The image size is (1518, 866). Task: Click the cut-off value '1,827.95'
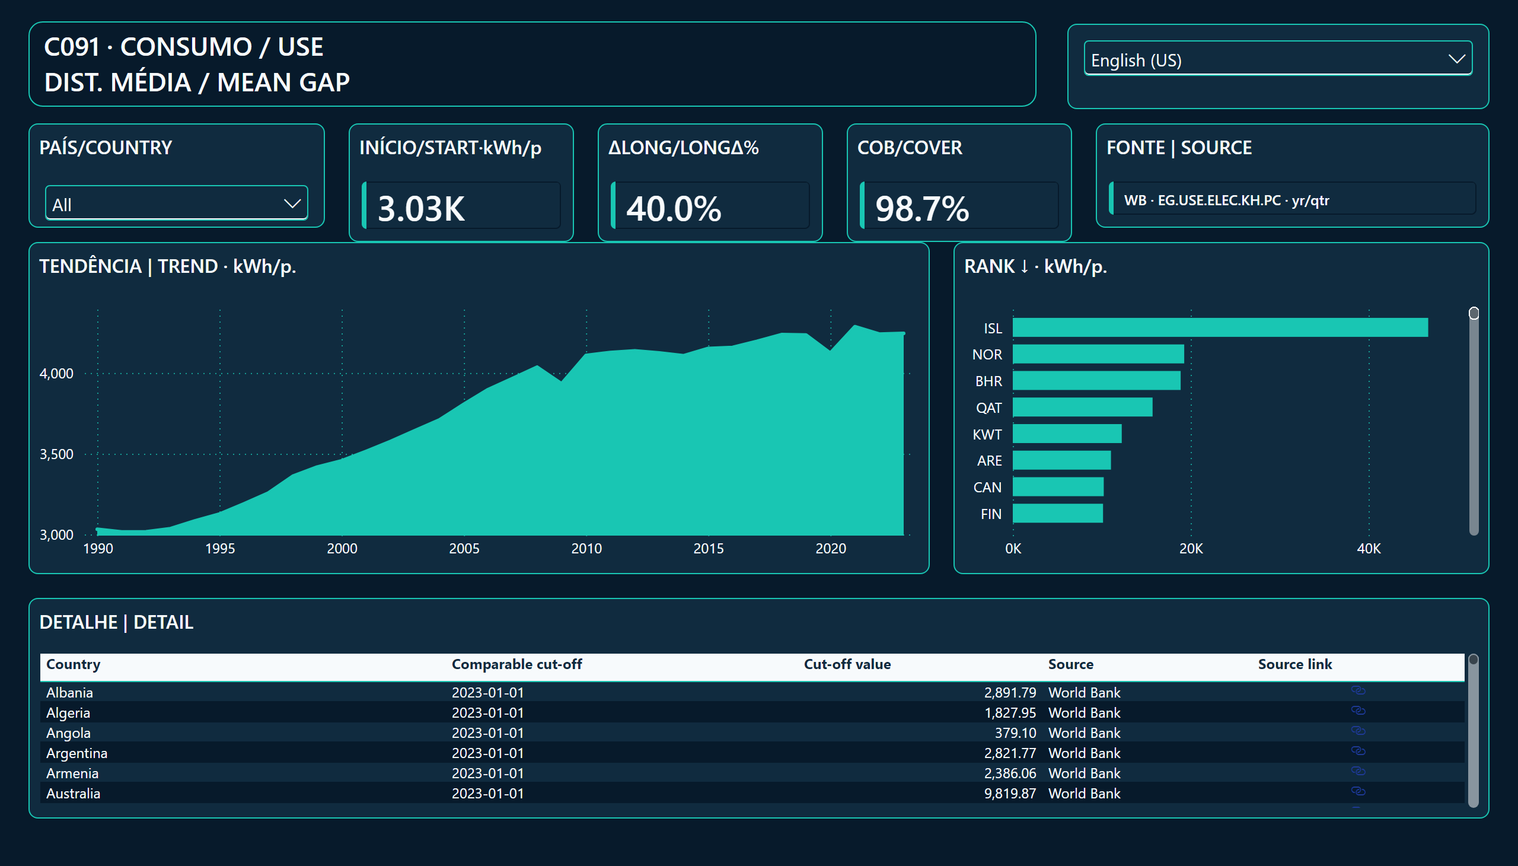coord(1010,712)
